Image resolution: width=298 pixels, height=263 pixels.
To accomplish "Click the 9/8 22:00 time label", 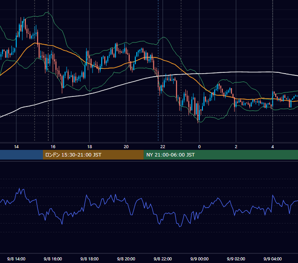I will [x=163, y=259].
